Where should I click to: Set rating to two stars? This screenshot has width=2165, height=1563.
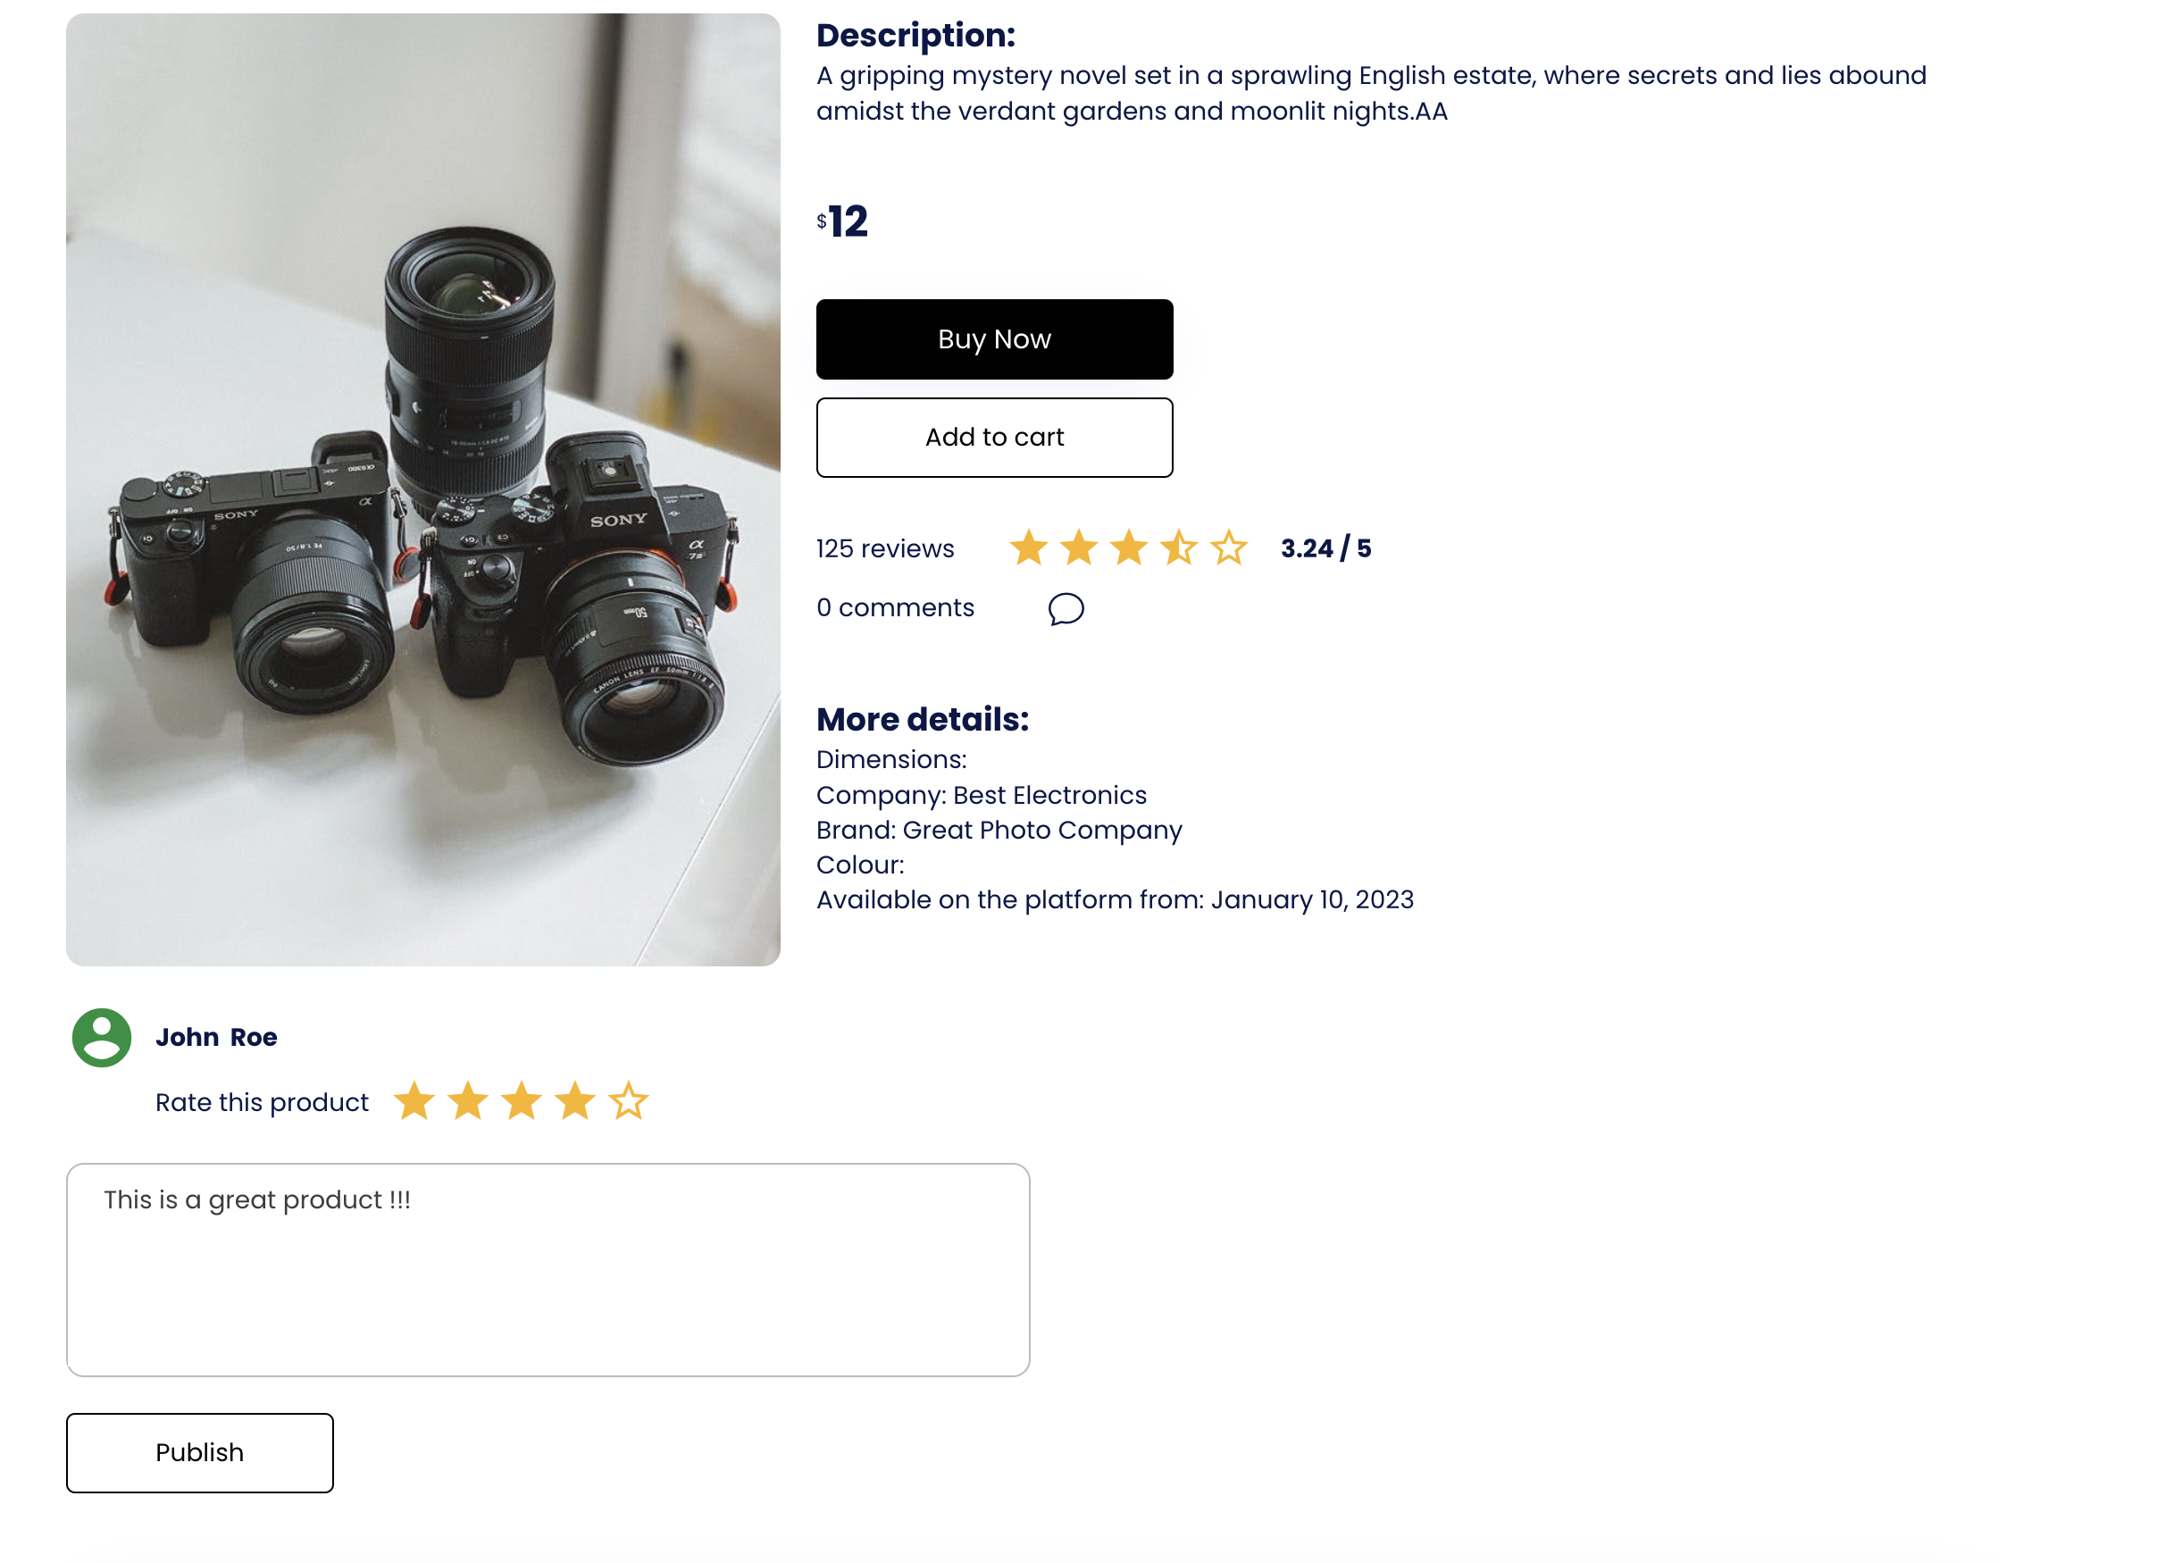[468, 1101]
